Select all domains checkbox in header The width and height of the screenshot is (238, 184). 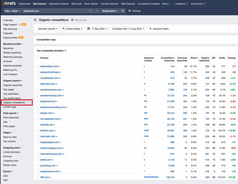click(38, 58)
